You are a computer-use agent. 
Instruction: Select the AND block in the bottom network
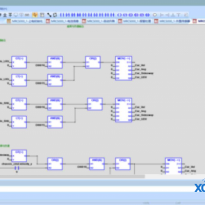point(97,164)
